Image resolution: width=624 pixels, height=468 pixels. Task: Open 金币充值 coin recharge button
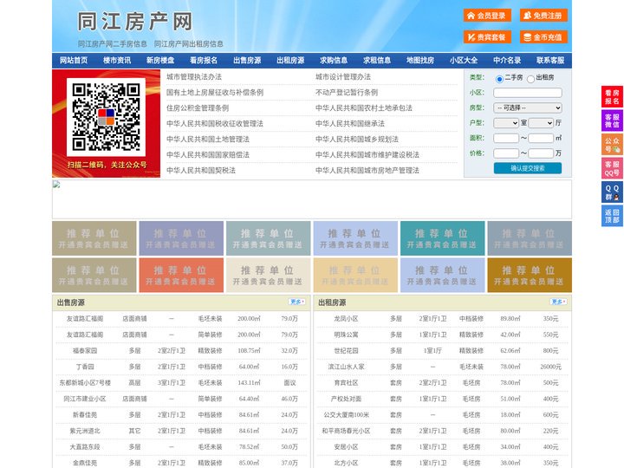click(x=543, y=37)
